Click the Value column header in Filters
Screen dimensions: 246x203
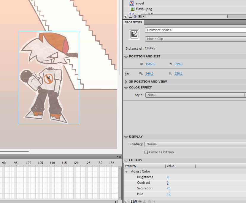(180, 166)
